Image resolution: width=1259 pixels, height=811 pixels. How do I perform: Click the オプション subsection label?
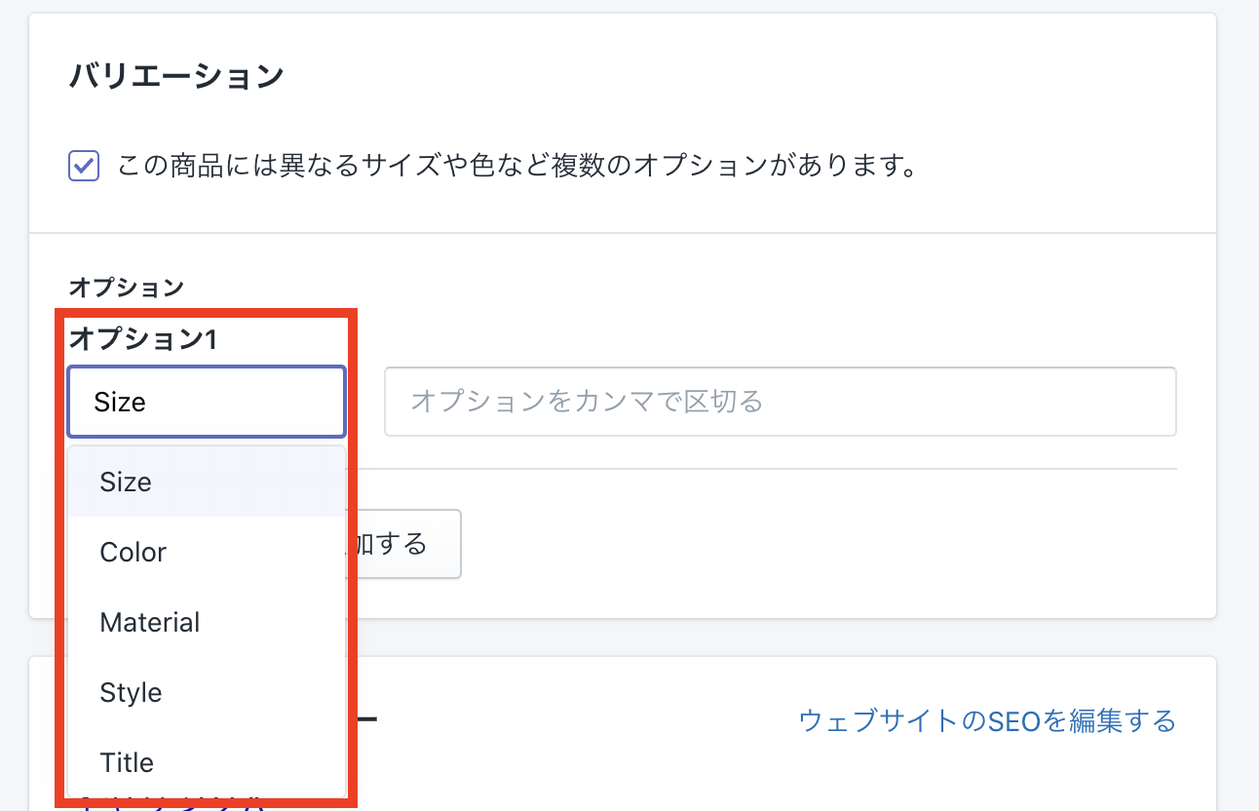click(126, 288)
